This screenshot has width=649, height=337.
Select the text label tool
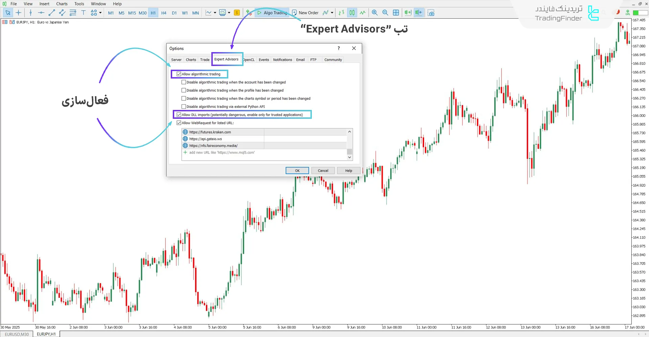tap(84, 13)
